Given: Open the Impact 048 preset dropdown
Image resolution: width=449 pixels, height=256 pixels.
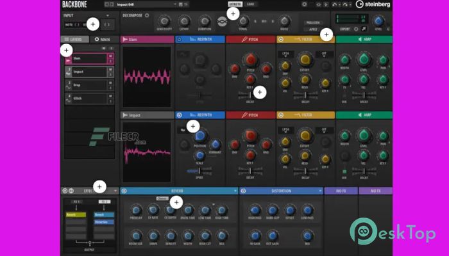Looking at the screenshot, I should pyautogui.click(x=175, y=4).
